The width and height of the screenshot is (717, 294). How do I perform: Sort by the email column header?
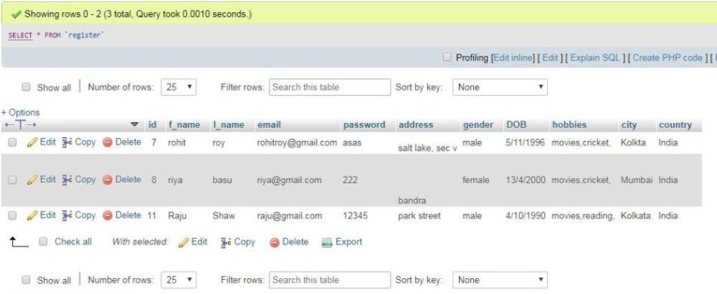click(269, 124)
